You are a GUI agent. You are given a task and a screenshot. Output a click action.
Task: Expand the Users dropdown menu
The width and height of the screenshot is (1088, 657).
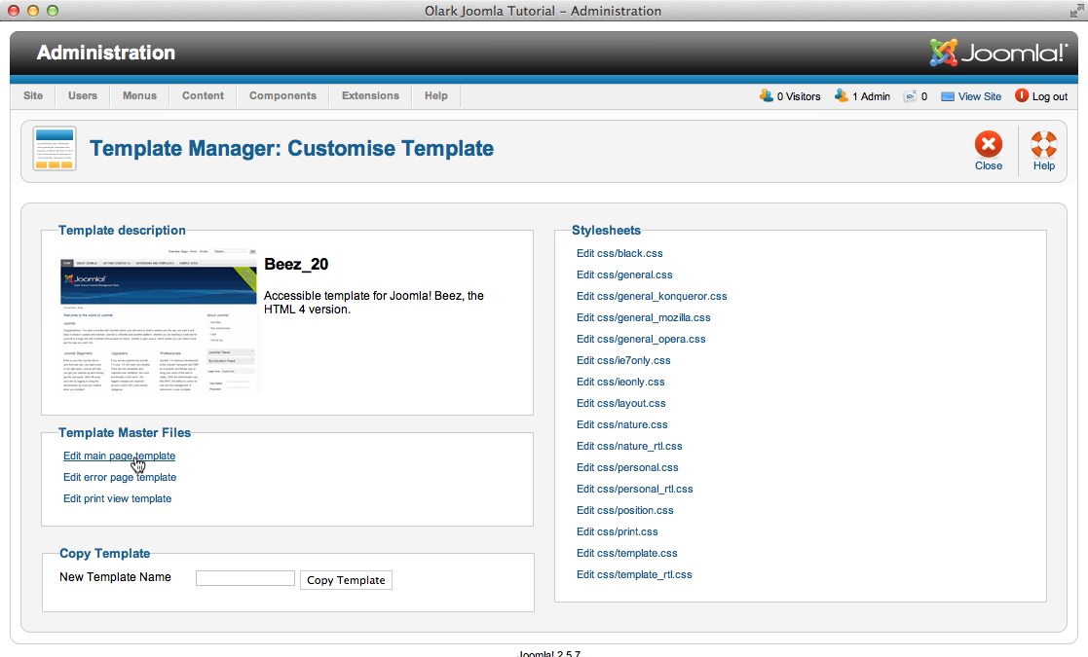click(x=83, y=95)
